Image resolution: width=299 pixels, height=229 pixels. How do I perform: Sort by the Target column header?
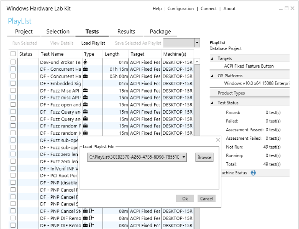coord(145,54)
